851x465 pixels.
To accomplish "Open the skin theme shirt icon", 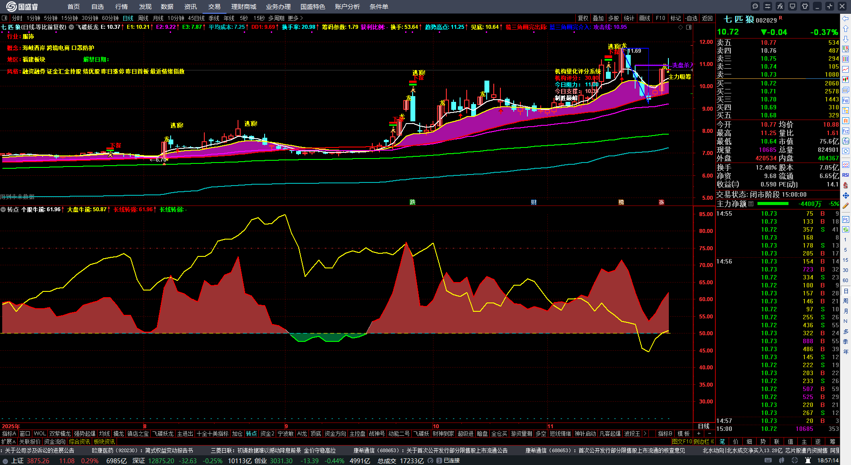I will (x=805, y=6).
